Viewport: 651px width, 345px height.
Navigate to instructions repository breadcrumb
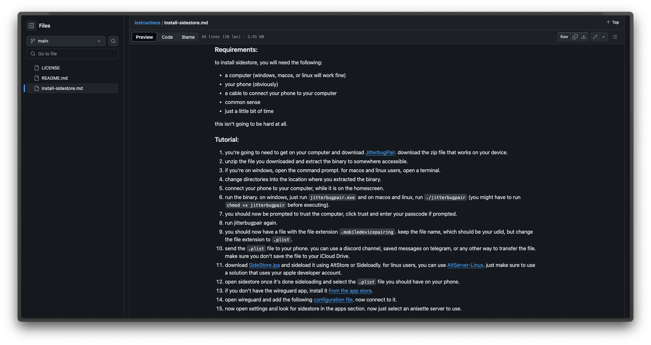(147, 23)
